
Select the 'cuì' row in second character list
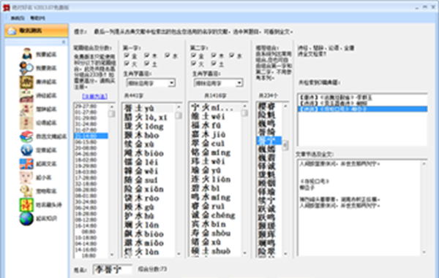pos(215,144)
